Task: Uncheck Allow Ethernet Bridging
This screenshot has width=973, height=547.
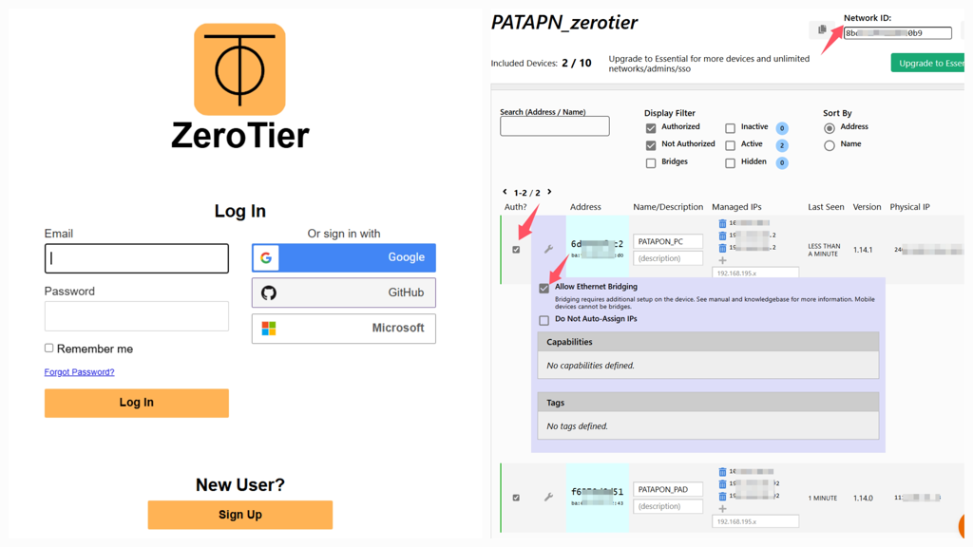Action: pyautogui.click(x=544, y=288)
